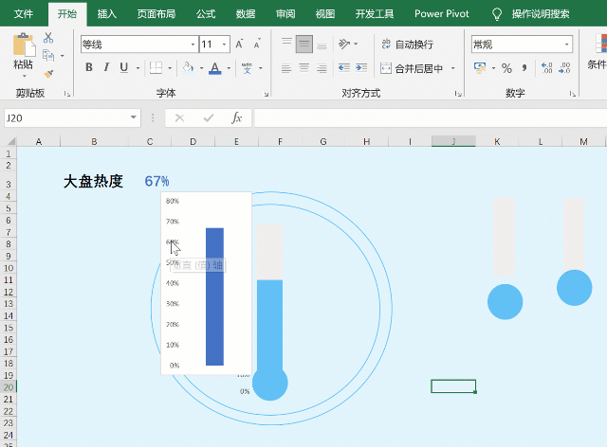
Task: Decrease decimal places
Action: 564,68
